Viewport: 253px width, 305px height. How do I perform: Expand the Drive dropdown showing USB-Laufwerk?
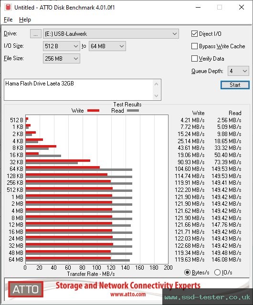(x=111, y=34)
